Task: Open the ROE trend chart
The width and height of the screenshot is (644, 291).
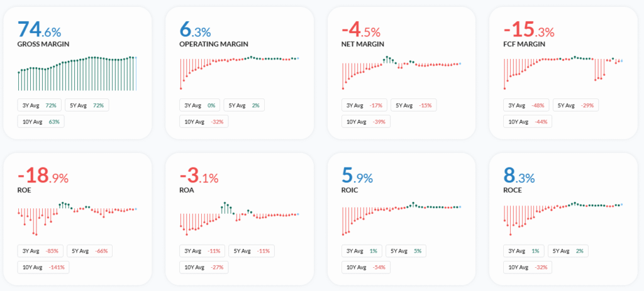Action: (78, 217)
